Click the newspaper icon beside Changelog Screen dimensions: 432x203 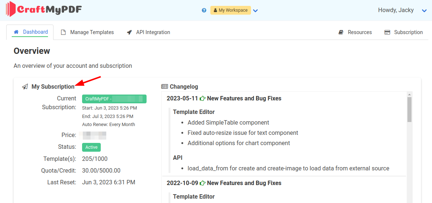(x=165, y=87)
